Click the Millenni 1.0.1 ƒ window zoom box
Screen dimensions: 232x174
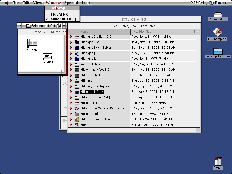click(x=60, y=26)
